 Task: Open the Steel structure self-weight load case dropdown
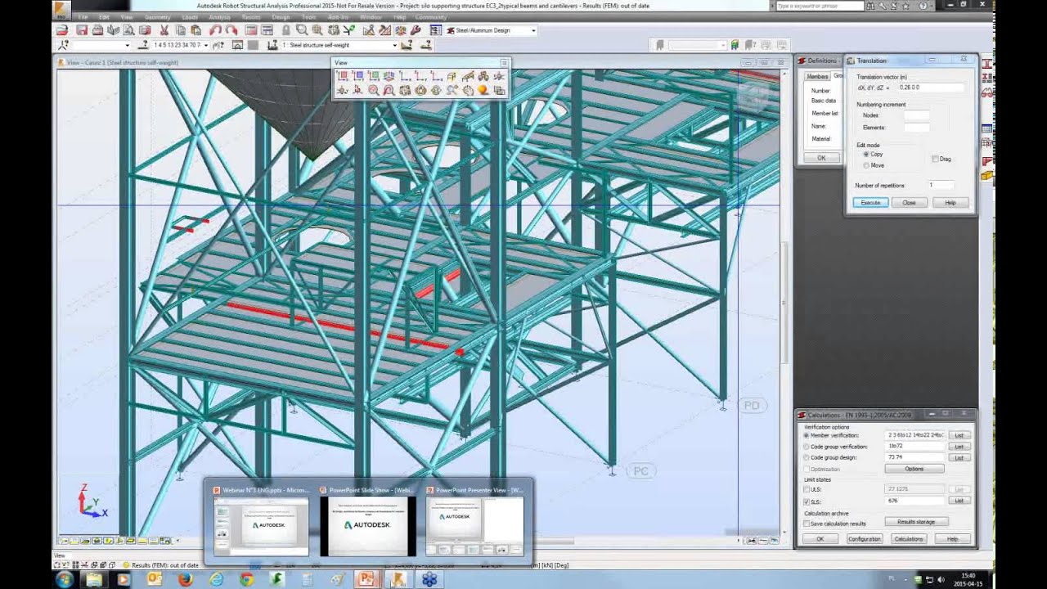point(396,45)
